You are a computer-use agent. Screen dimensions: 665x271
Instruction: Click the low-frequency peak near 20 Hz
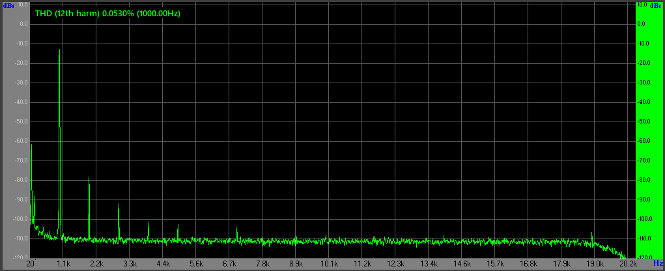click(x=31, y=147)
